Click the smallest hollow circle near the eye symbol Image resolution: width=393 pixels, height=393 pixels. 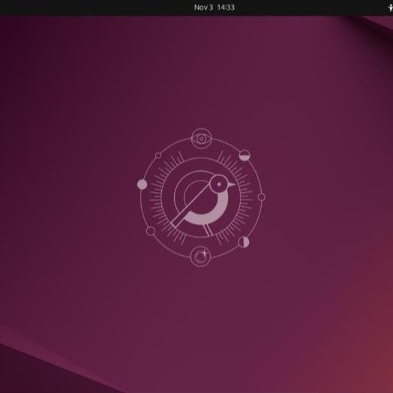tap(158, 156)
